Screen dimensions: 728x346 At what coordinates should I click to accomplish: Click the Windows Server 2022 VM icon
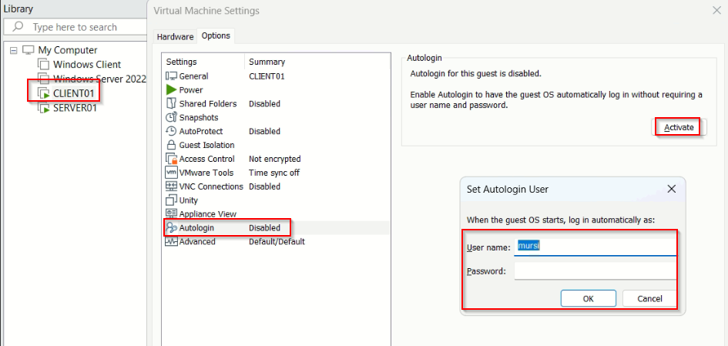click(x=44, y=79)
